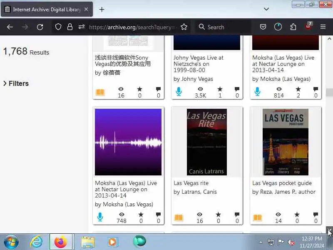Screen dimensions: 333x250
Task: Bookmark this page with the star
Action: (x=184, y=27)
